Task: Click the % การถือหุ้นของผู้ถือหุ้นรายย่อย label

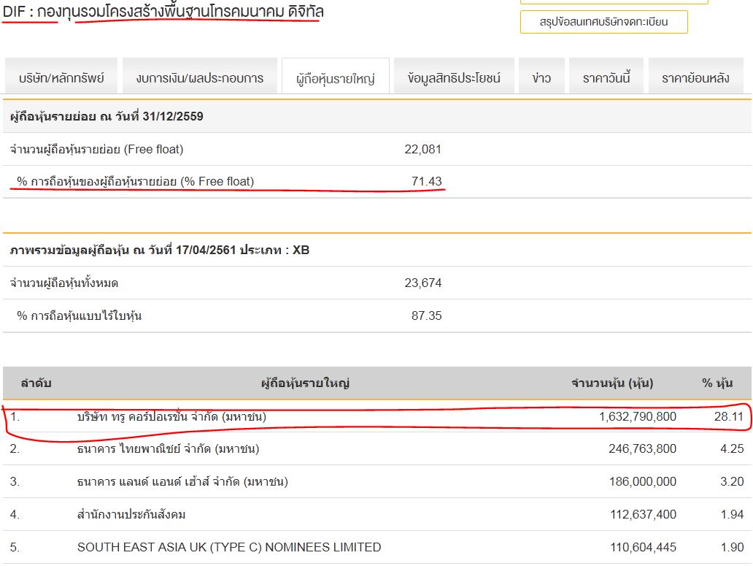Action: 136,181
